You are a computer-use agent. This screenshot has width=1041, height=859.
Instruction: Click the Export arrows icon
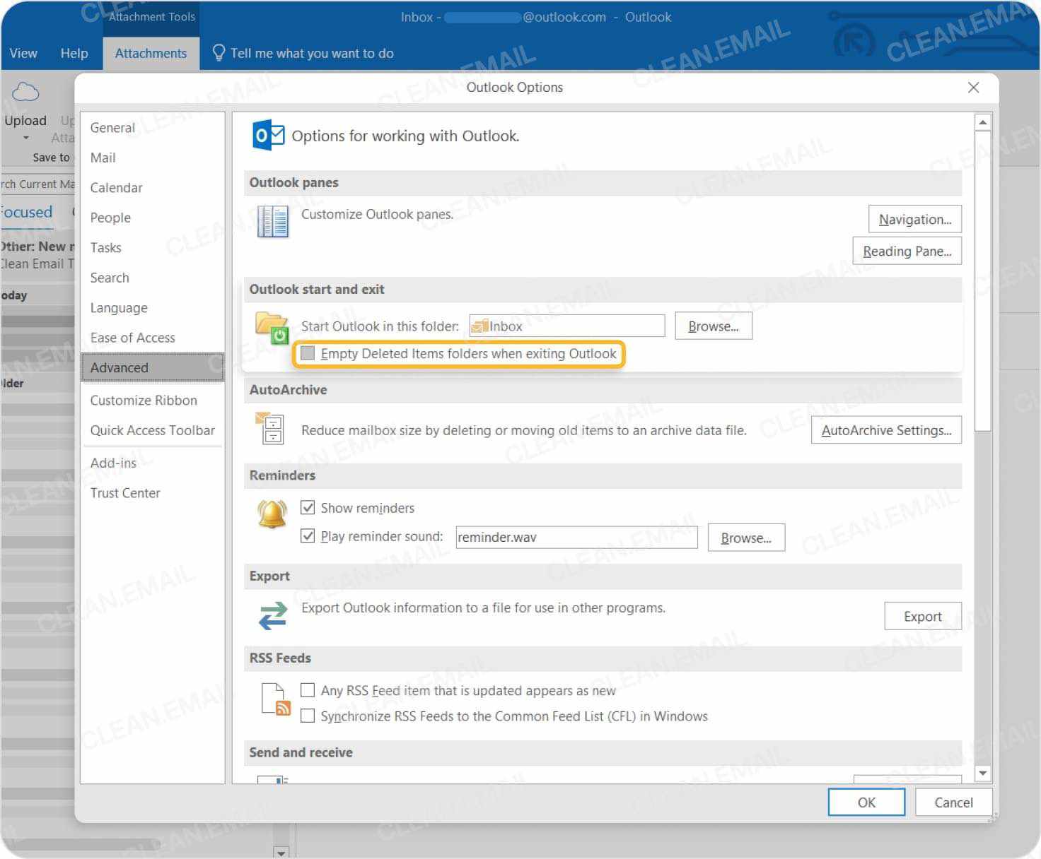(x=272, y=615)
